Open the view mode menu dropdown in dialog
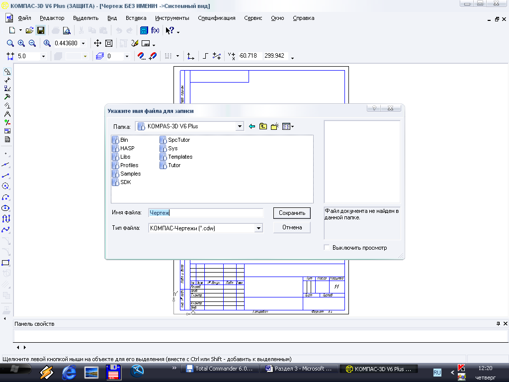 288,126
